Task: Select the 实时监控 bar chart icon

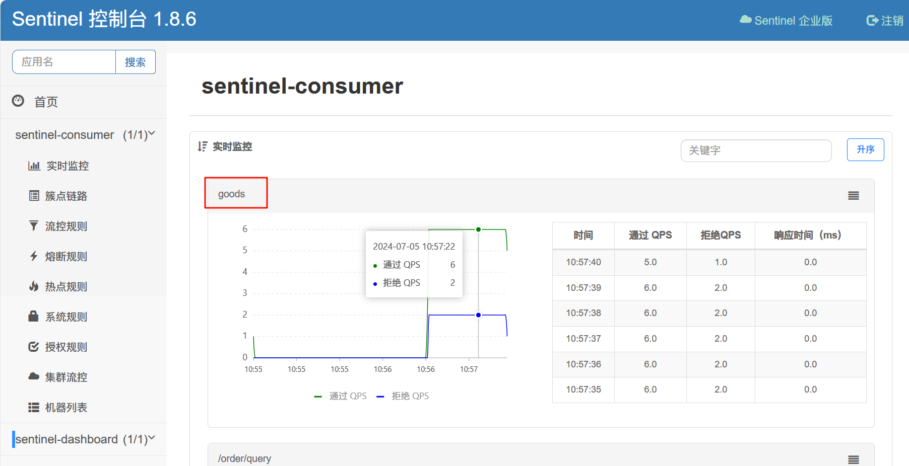Action: click(x=34, y=166)
